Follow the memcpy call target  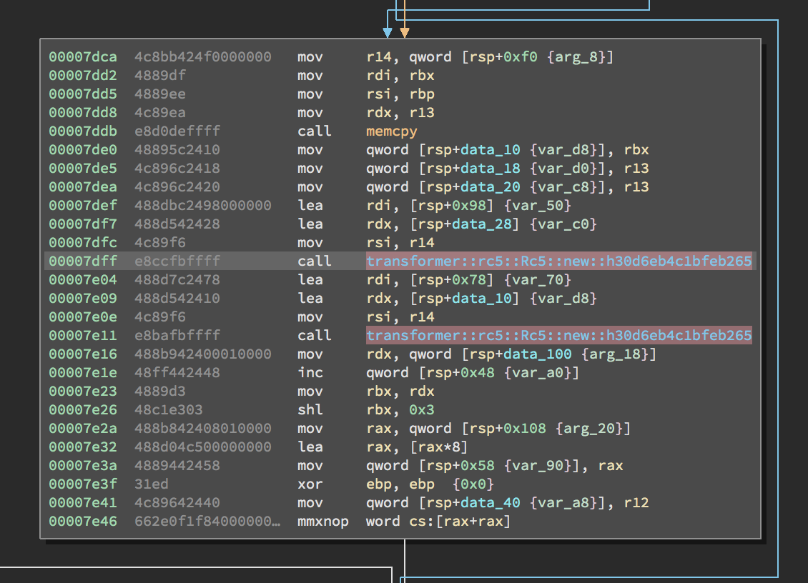(x=391, y=131)
